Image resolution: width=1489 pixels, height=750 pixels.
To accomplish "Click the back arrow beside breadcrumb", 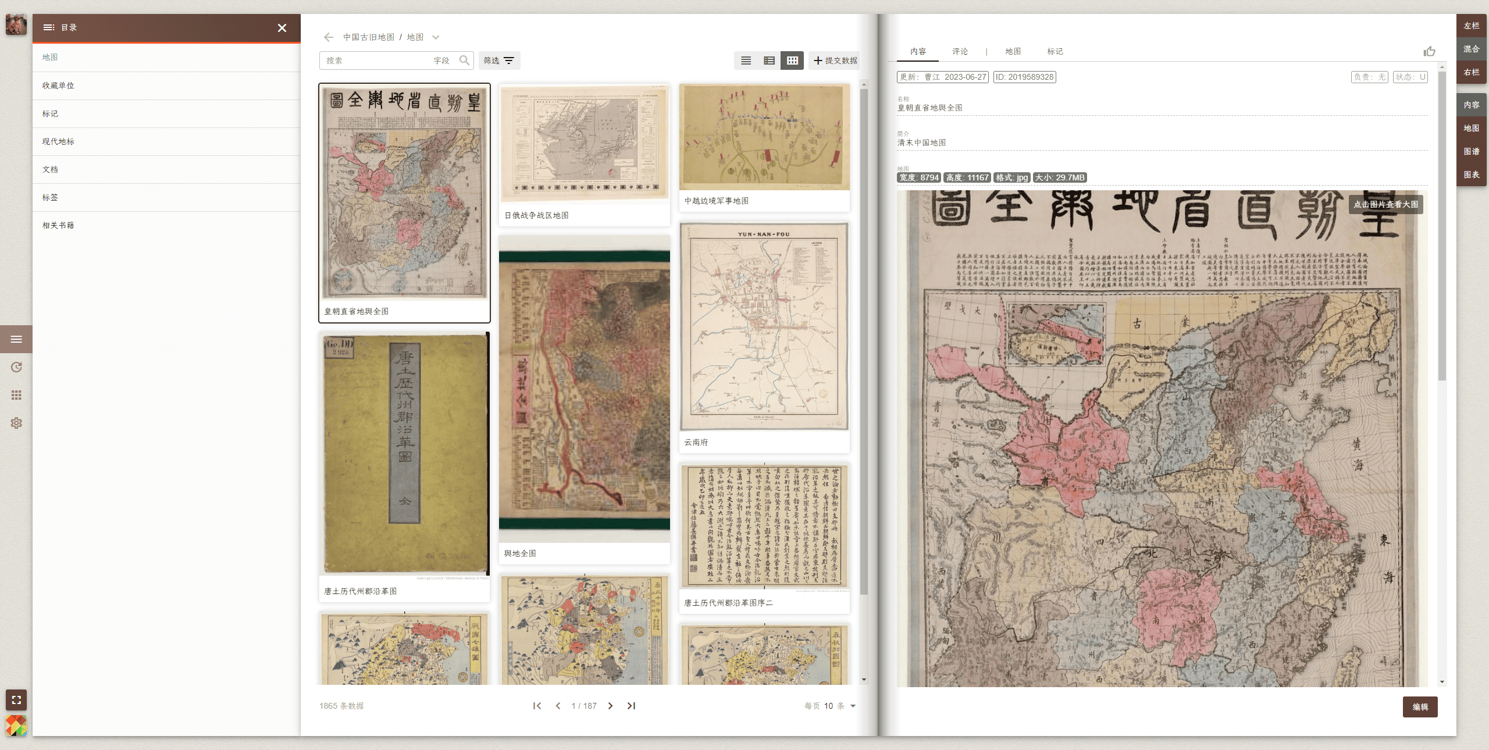I will point(329,37).
